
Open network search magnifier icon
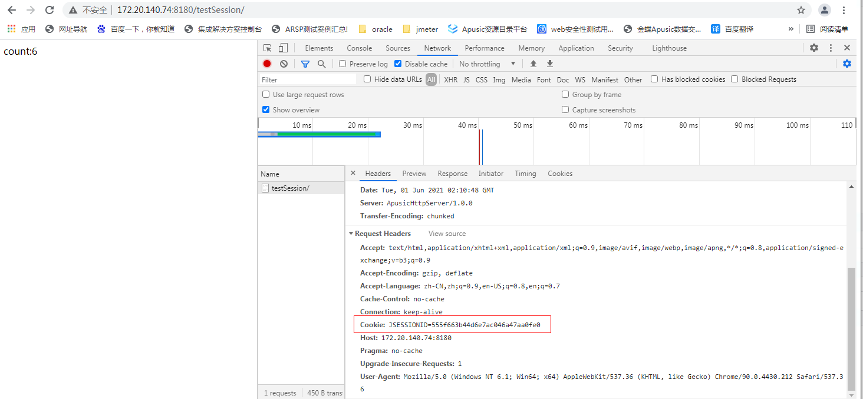[321, 64]
